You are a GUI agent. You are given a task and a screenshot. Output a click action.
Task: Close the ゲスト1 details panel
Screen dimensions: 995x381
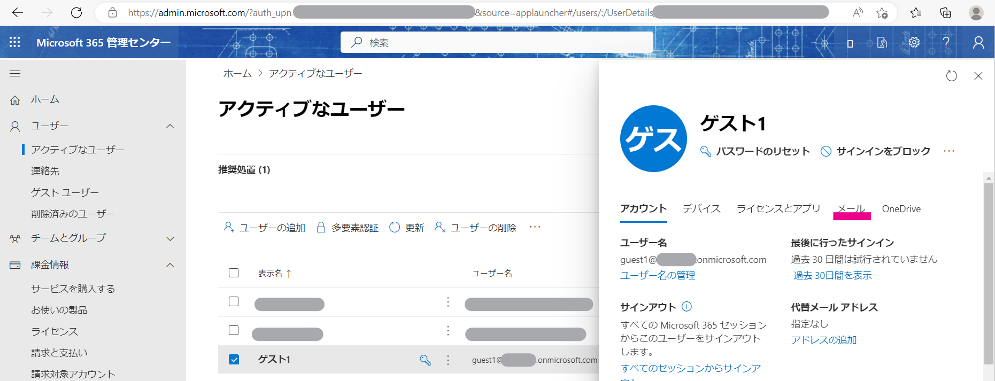pos(978,76)
